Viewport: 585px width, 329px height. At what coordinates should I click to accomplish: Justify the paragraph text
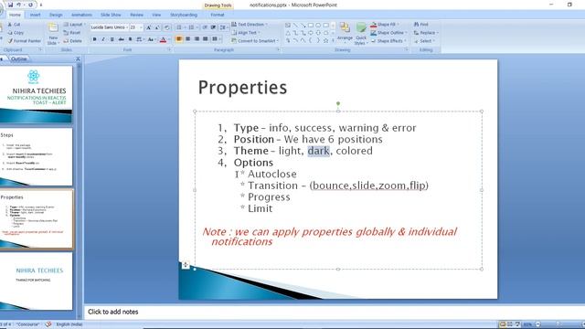tap(205, 38)
